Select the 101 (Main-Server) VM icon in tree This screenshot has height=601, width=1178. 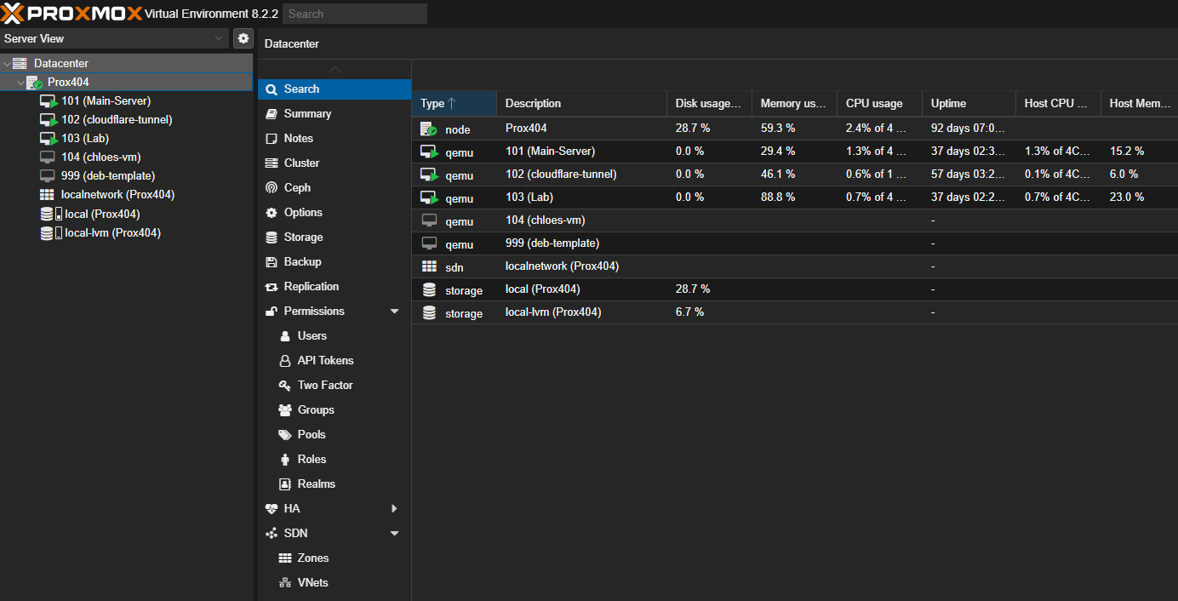49,101
